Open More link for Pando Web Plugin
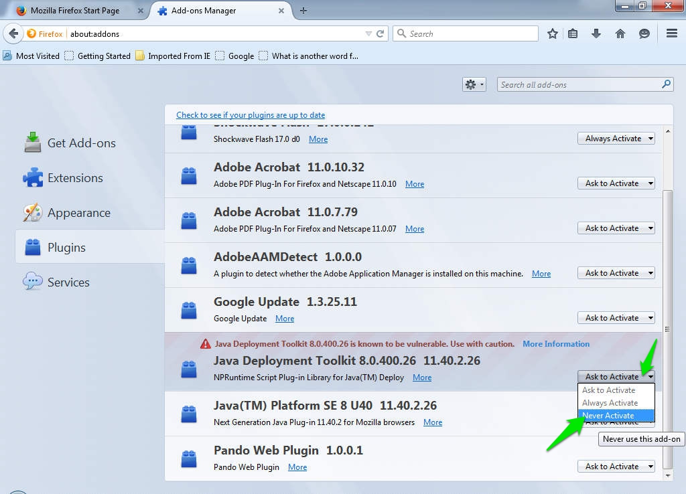This screenshot has width=686, height=494. 297,467
